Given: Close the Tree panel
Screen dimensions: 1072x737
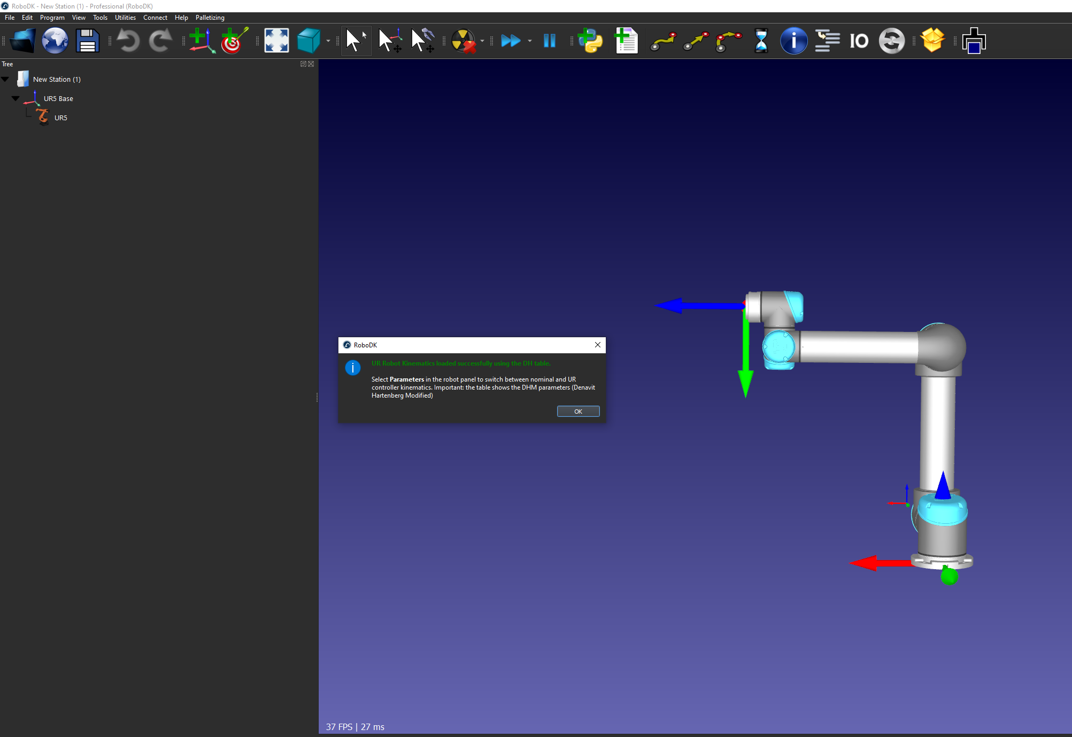Looking at the screenshot, I should 311,64.
